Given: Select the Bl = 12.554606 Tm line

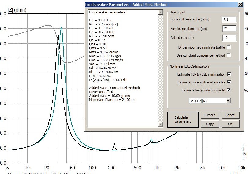Looking at the screenshot, I should (103, 72).
